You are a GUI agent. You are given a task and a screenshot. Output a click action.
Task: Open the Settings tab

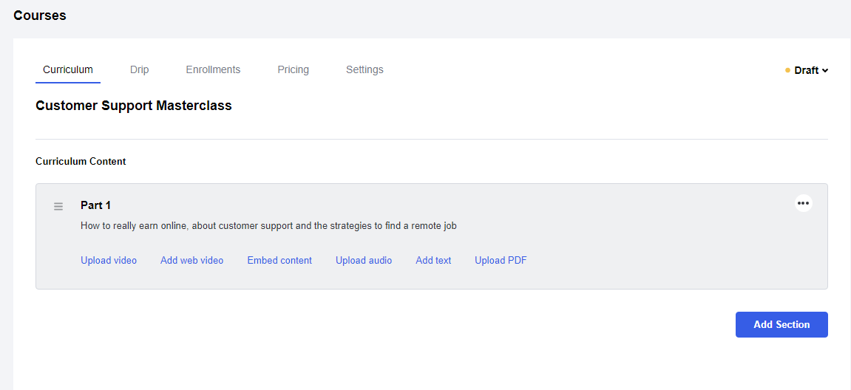[x=365, y=69]
